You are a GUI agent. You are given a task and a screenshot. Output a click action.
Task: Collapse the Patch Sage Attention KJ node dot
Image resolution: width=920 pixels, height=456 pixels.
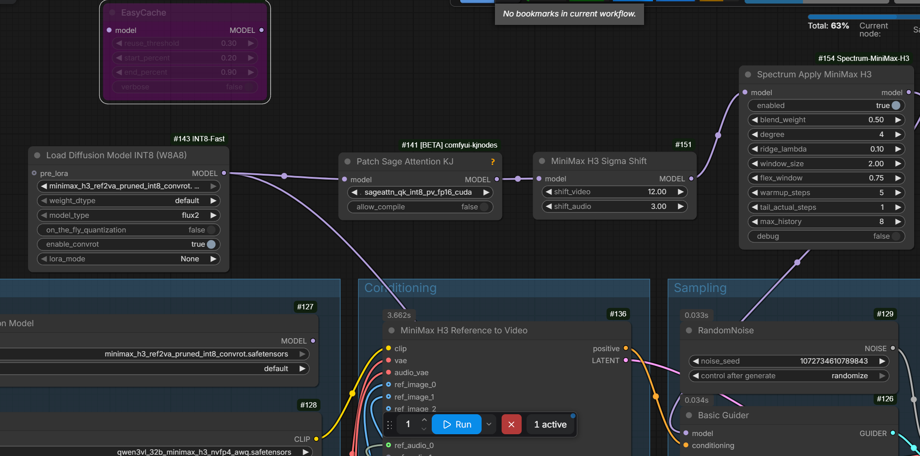point(348,161)
